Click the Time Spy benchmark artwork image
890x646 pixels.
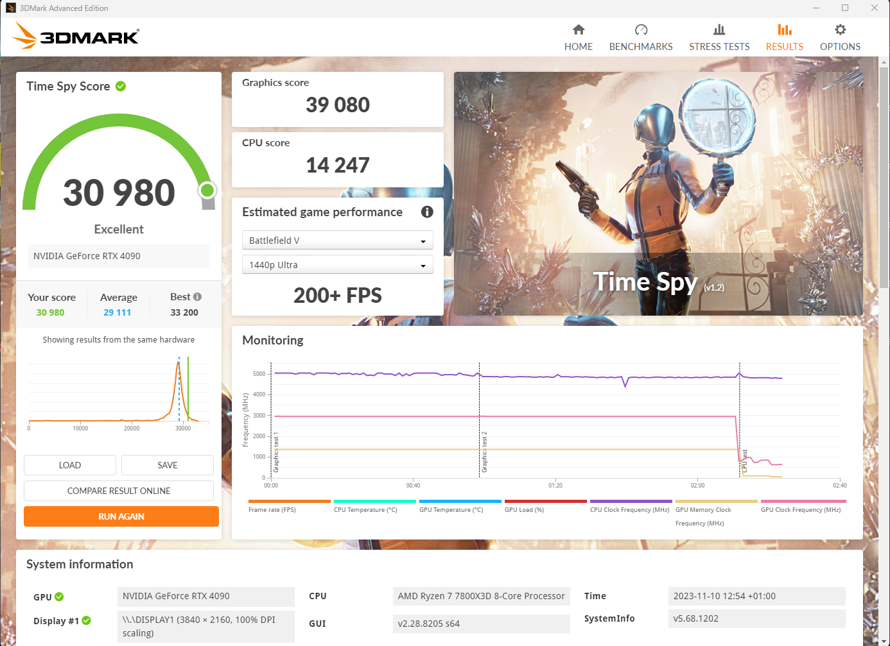point(658,193)
